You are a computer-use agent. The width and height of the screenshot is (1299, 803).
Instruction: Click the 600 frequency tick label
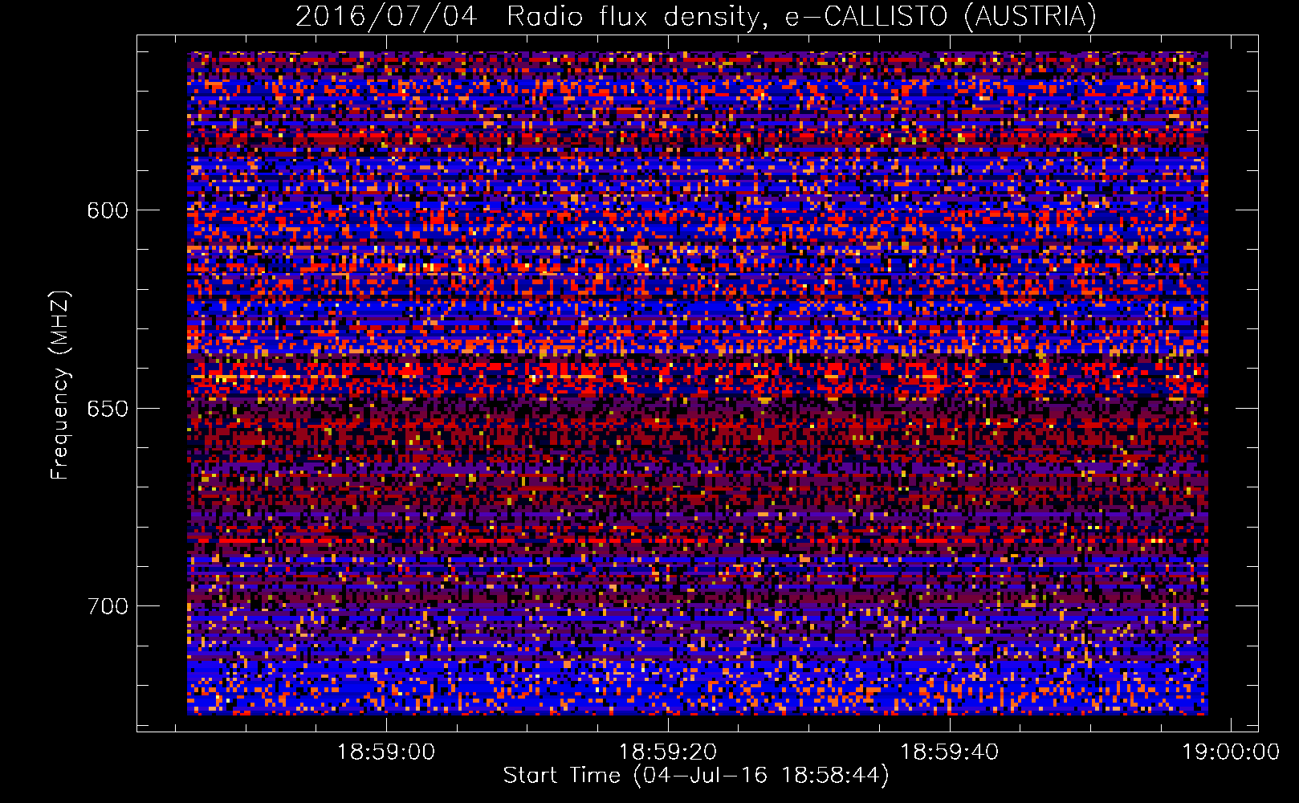pos(108,210)
